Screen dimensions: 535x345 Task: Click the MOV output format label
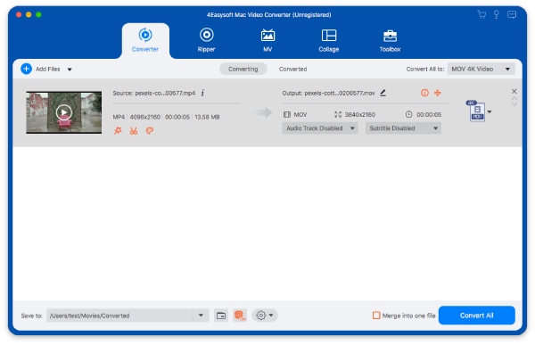(300, 115)
